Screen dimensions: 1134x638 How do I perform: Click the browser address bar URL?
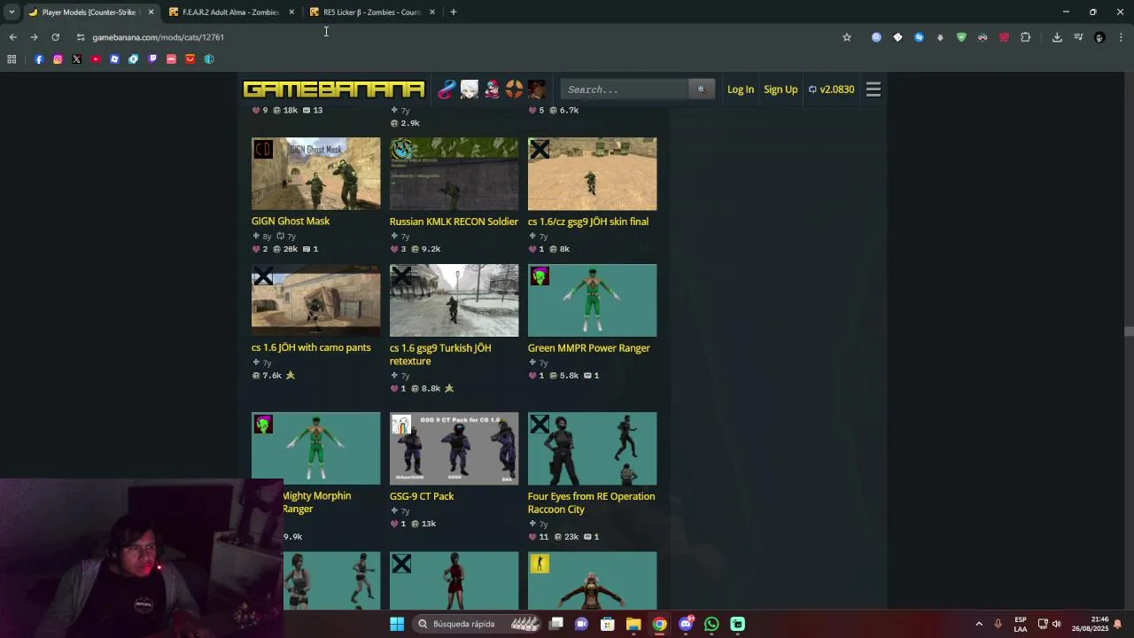[158, 37]
